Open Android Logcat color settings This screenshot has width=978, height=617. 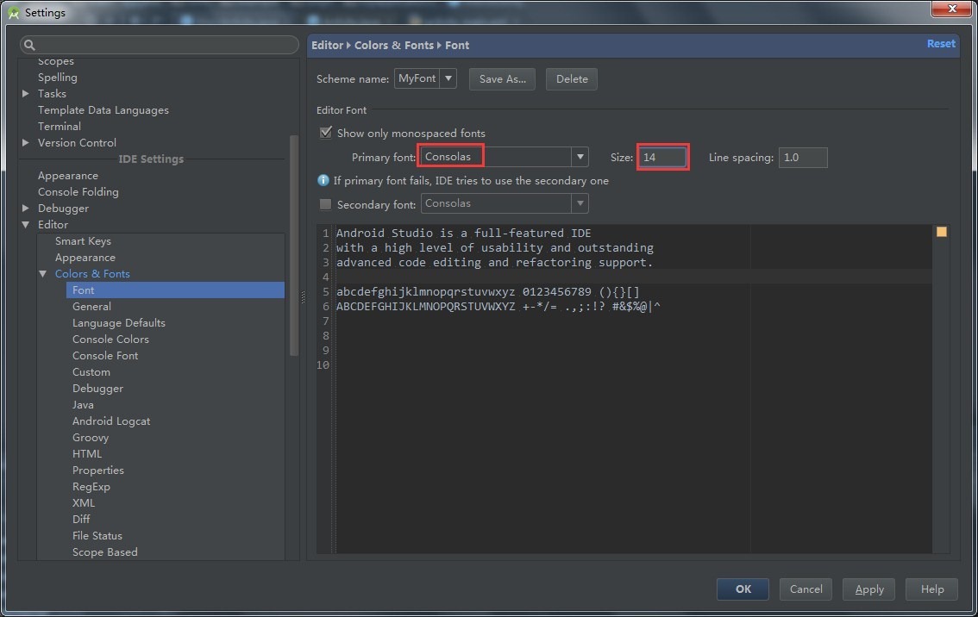(111, 421)
